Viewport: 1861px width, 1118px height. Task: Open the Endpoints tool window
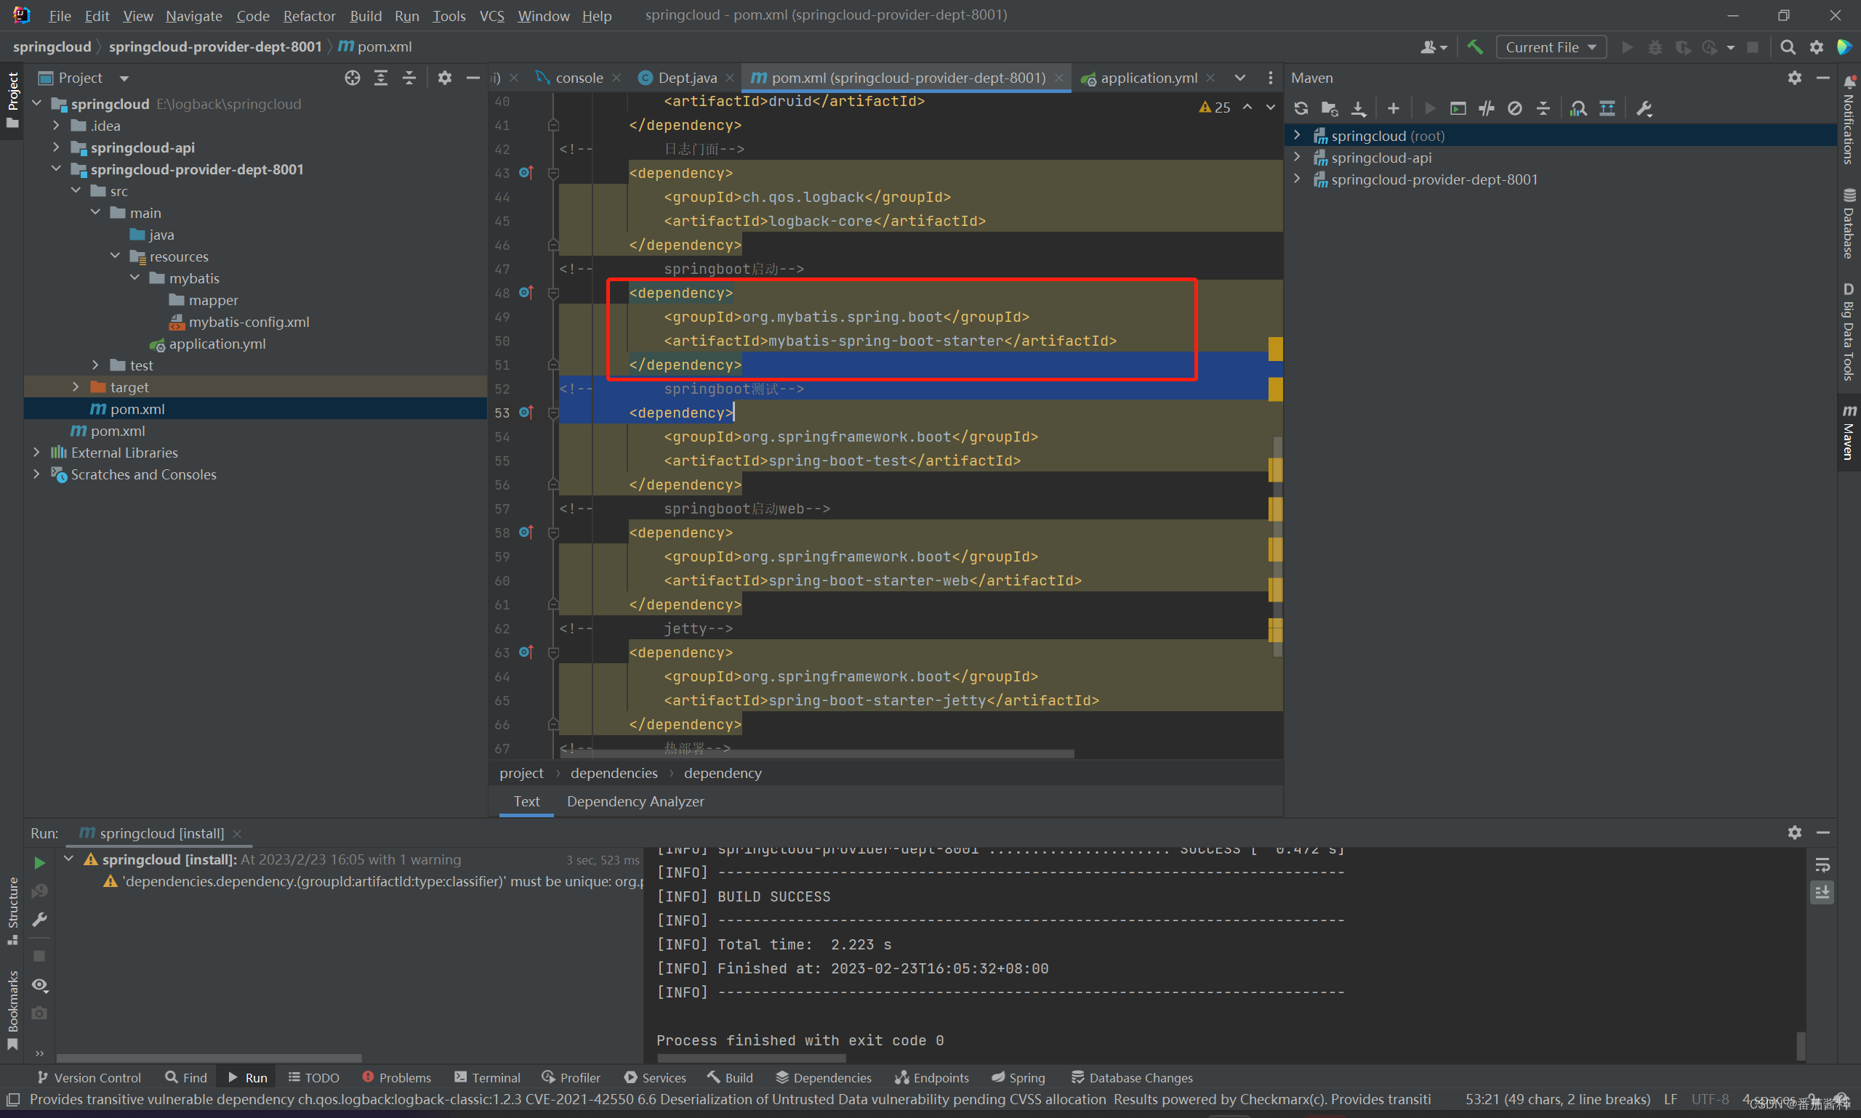(x=932, y=1077)
